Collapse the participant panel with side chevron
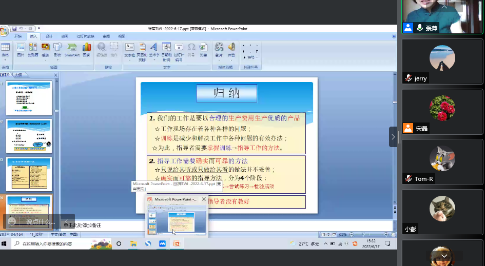The height and width of the screenshot is (266, 485). click(x=393, y=137)
